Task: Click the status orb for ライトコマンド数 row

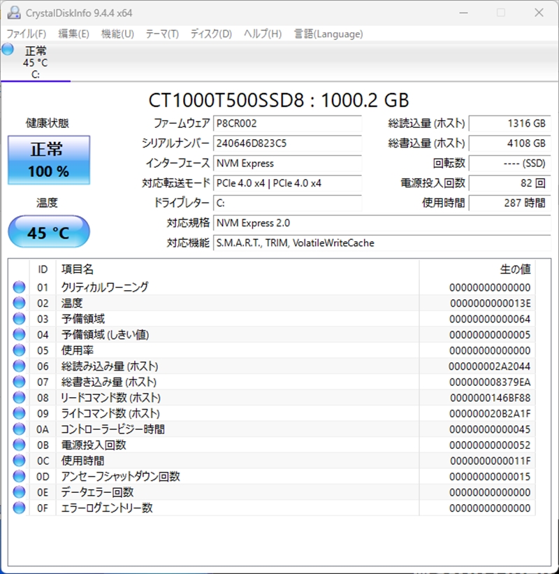Action: tap(19, 413)
